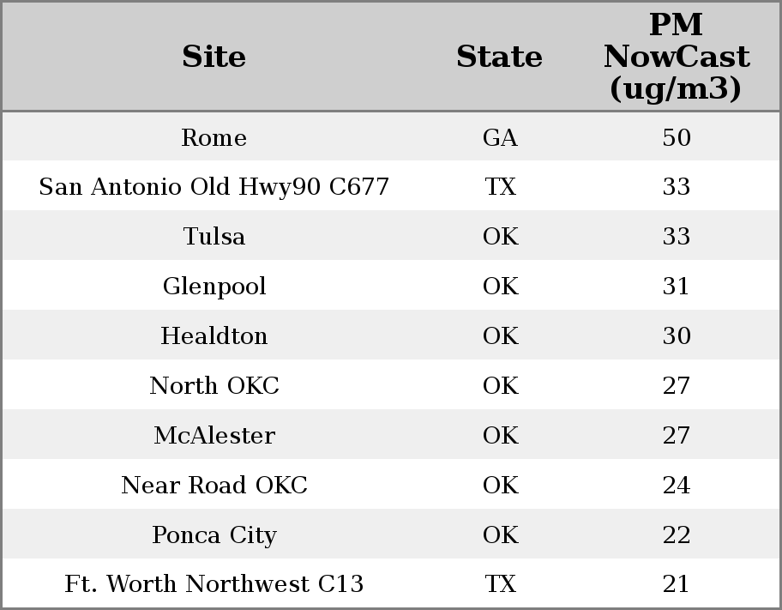
Task: Select Ft. Worth Northwest C13 cell
Action: [214, 584]
